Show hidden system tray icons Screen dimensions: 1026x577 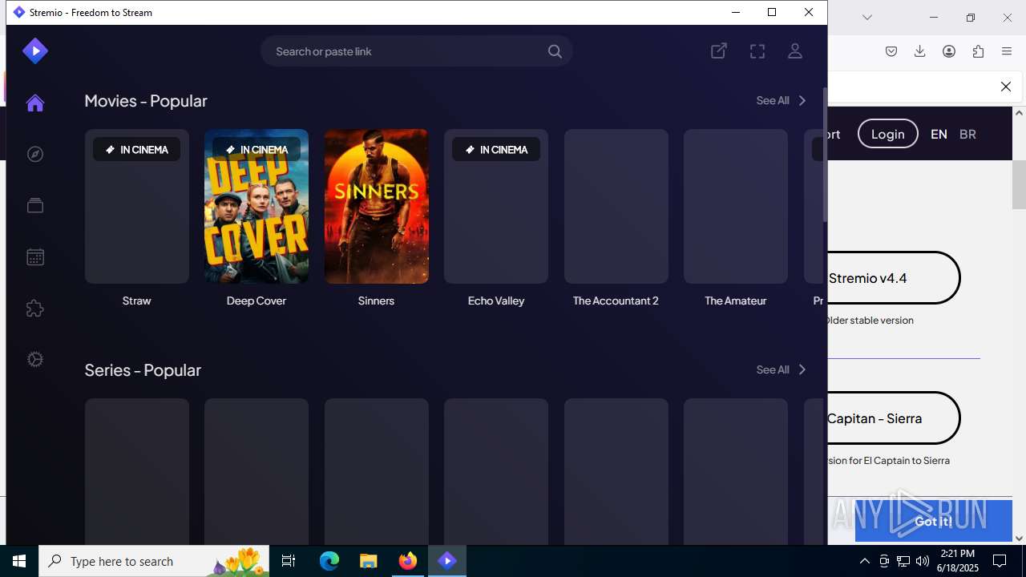tap(864, 561)
